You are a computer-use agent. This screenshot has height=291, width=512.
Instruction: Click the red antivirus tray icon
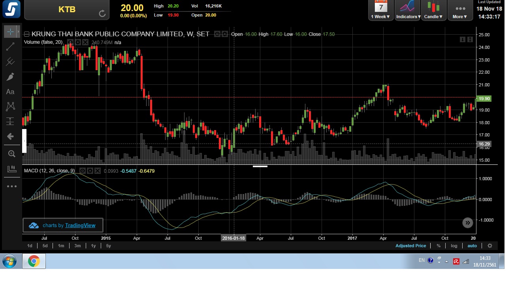click(456, 261)
